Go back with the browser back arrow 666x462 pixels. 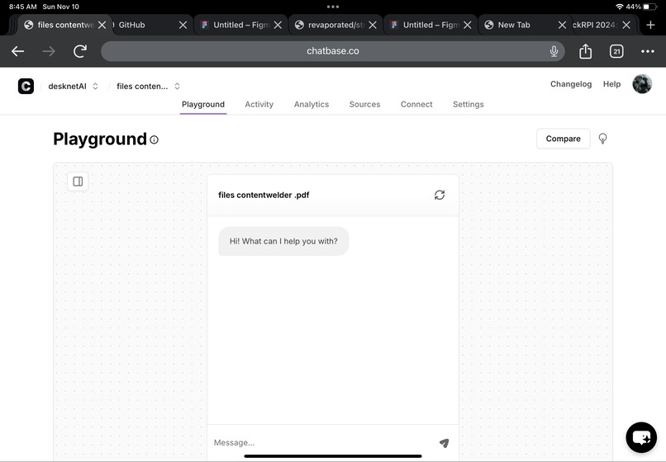point(17,51)
